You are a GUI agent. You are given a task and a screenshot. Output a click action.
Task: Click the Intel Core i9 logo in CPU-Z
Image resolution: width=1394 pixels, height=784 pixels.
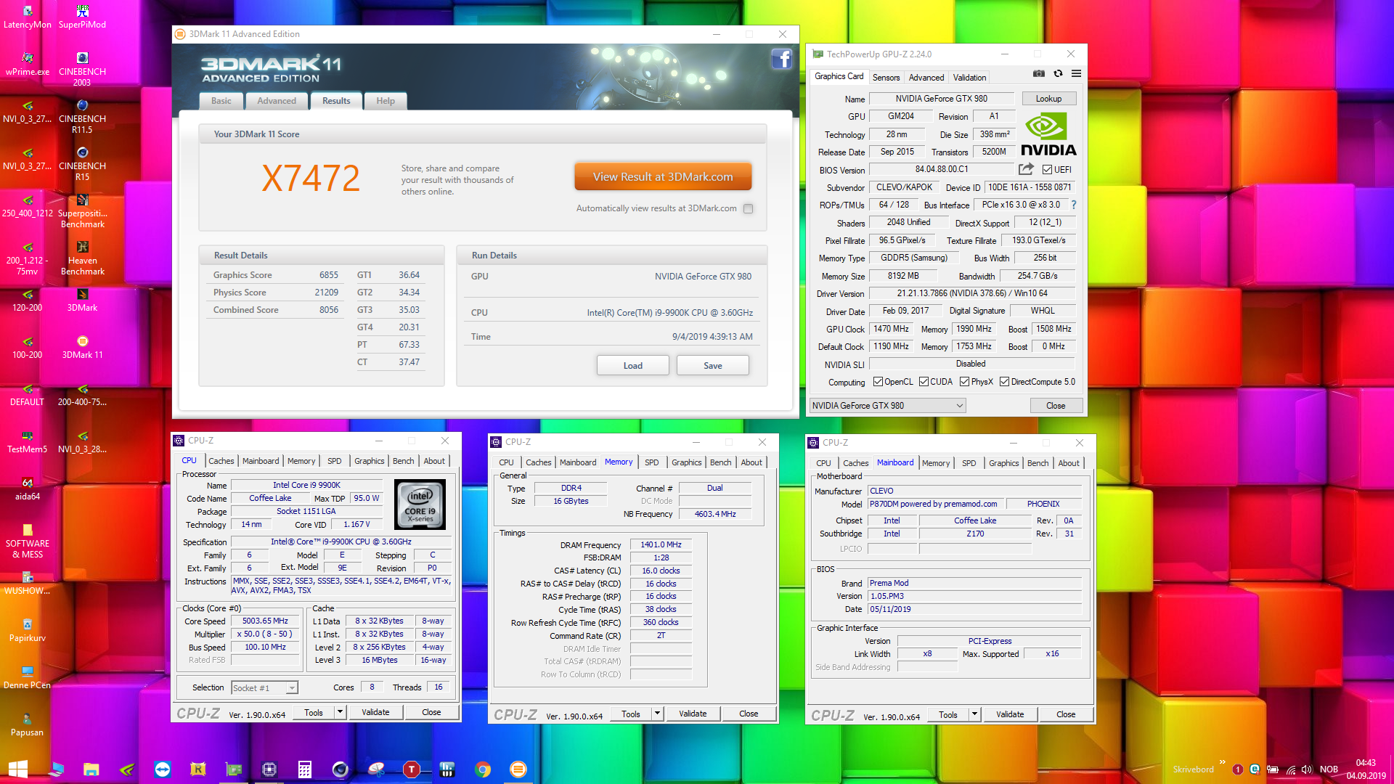coord(420,505)
